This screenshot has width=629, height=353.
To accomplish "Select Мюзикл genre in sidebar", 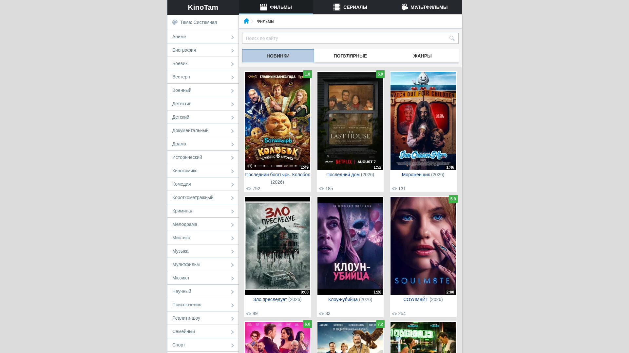I will (203, 278).
